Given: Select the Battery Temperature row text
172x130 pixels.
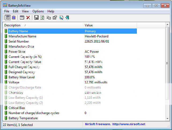Looking at the screenshot, I should 23,118.
